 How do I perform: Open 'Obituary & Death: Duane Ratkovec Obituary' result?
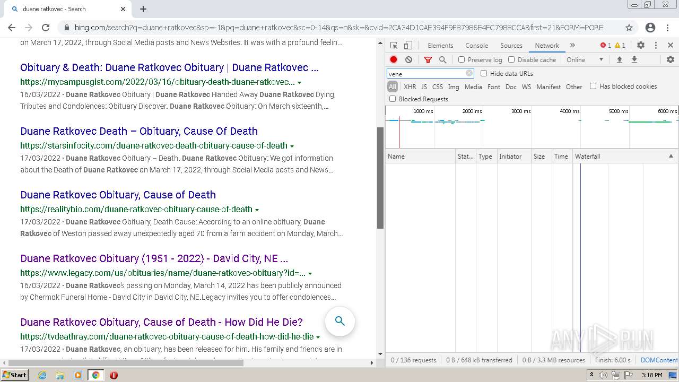[169, 67]
